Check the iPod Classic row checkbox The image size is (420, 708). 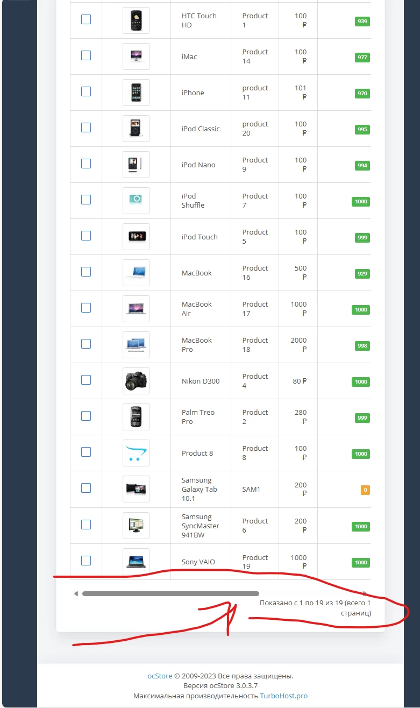(x=86, y=128)
